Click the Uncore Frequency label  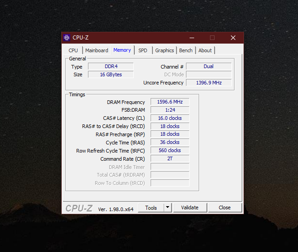(163, 83)
